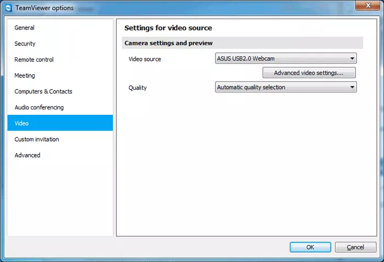Close the TeamViewer options dialog
The image size is (384, 262).
[x=368, y=5]
